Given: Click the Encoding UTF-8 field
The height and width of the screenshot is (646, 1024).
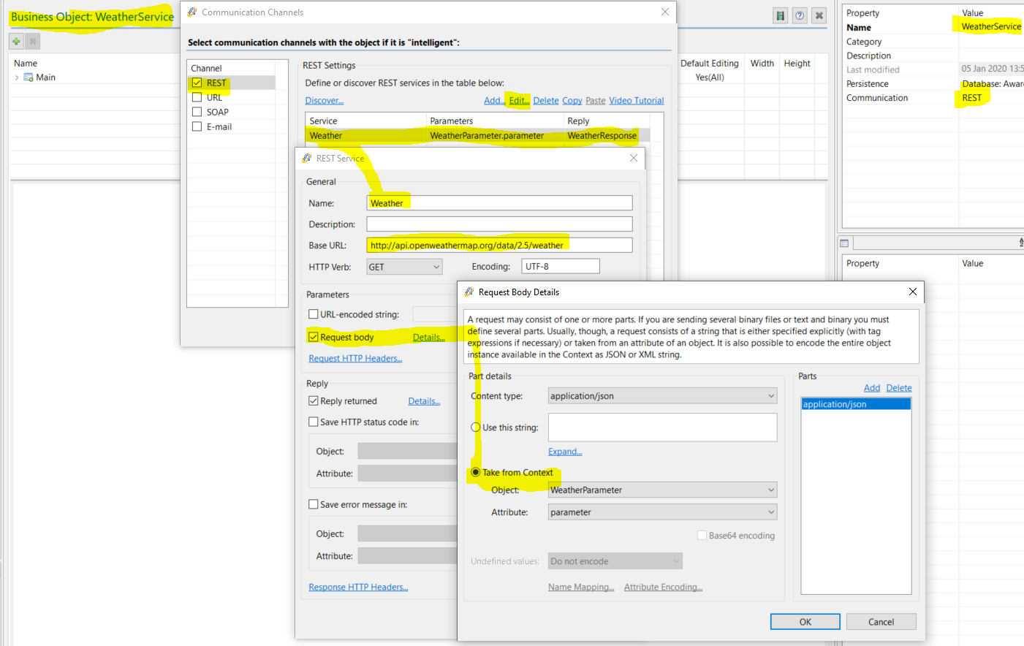Looking at the screenshot, I should (x=561, y=267).
